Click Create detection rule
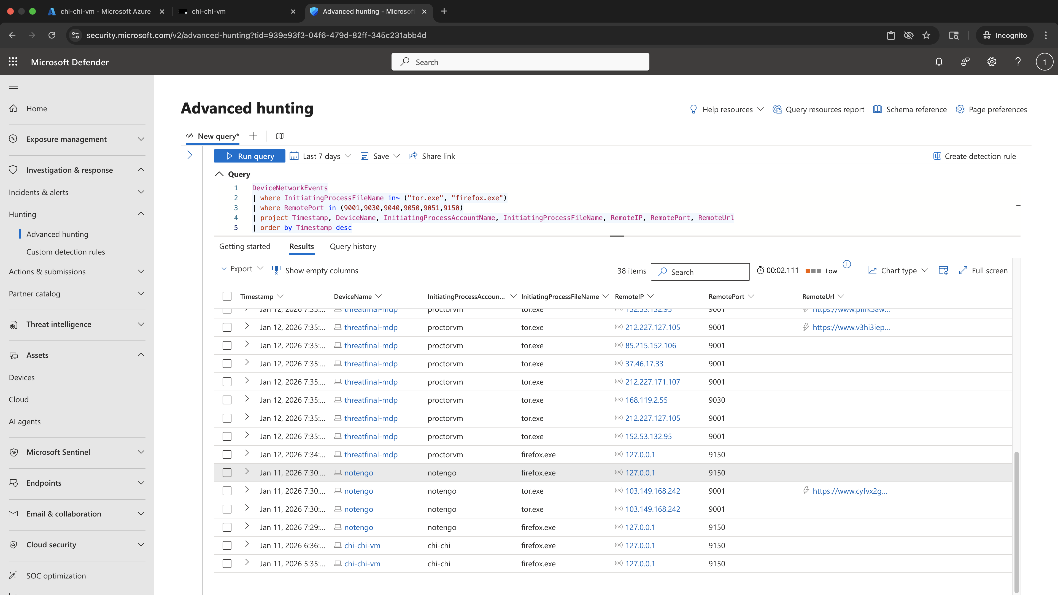 [x=974, y=156]
